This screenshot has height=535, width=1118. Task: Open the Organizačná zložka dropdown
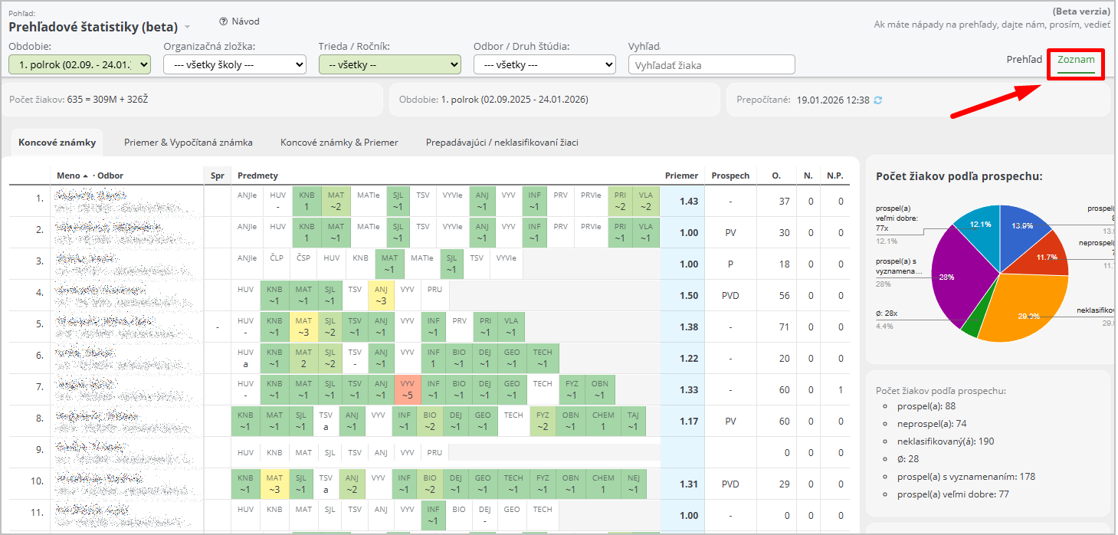tap(234, 65)
